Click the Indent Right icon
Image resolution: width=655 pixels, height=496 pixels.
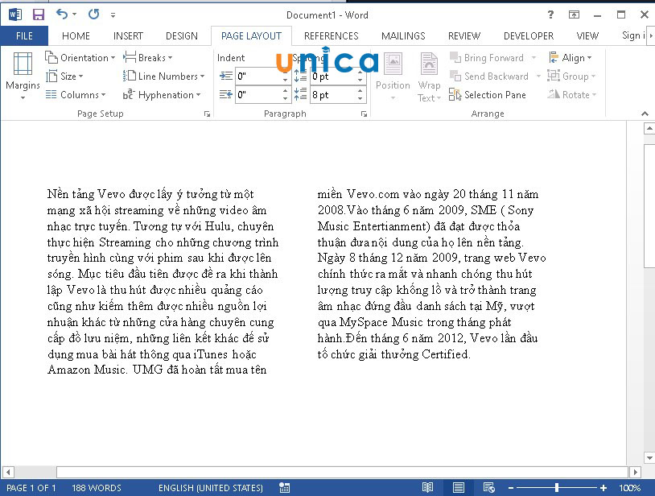(x=226, y=94)
